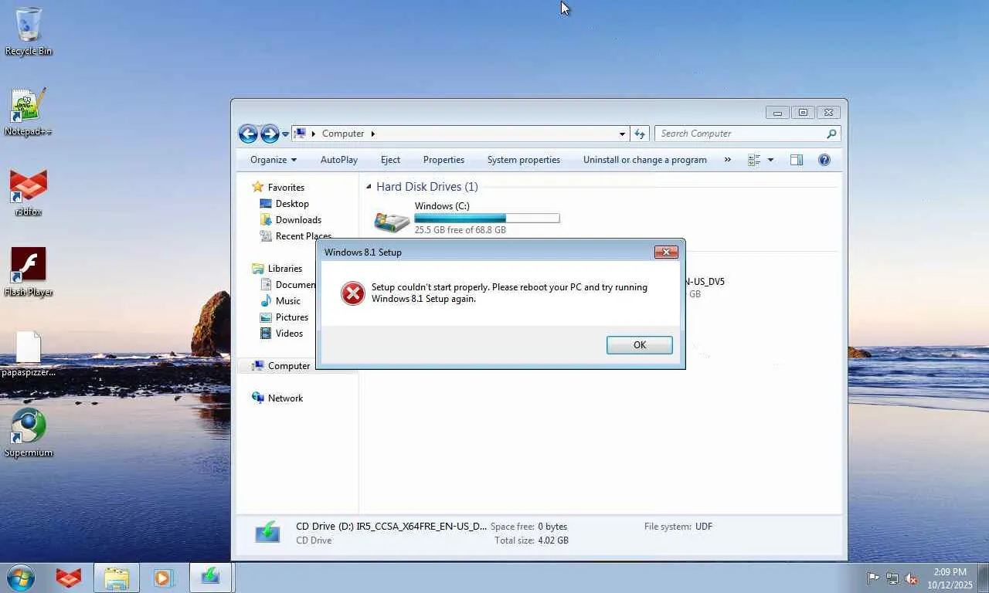Open the Music library
Screen dimensions: 989x593
click(x=288, y=301)
